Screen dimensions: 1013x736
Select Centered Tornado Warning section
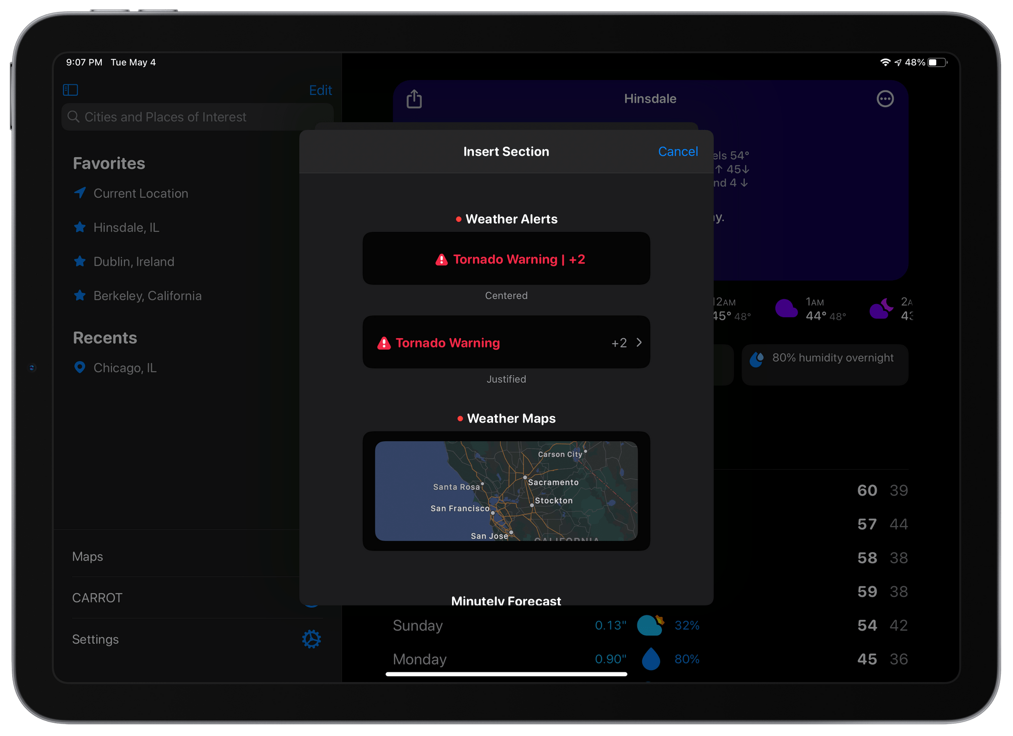point(506,258)
